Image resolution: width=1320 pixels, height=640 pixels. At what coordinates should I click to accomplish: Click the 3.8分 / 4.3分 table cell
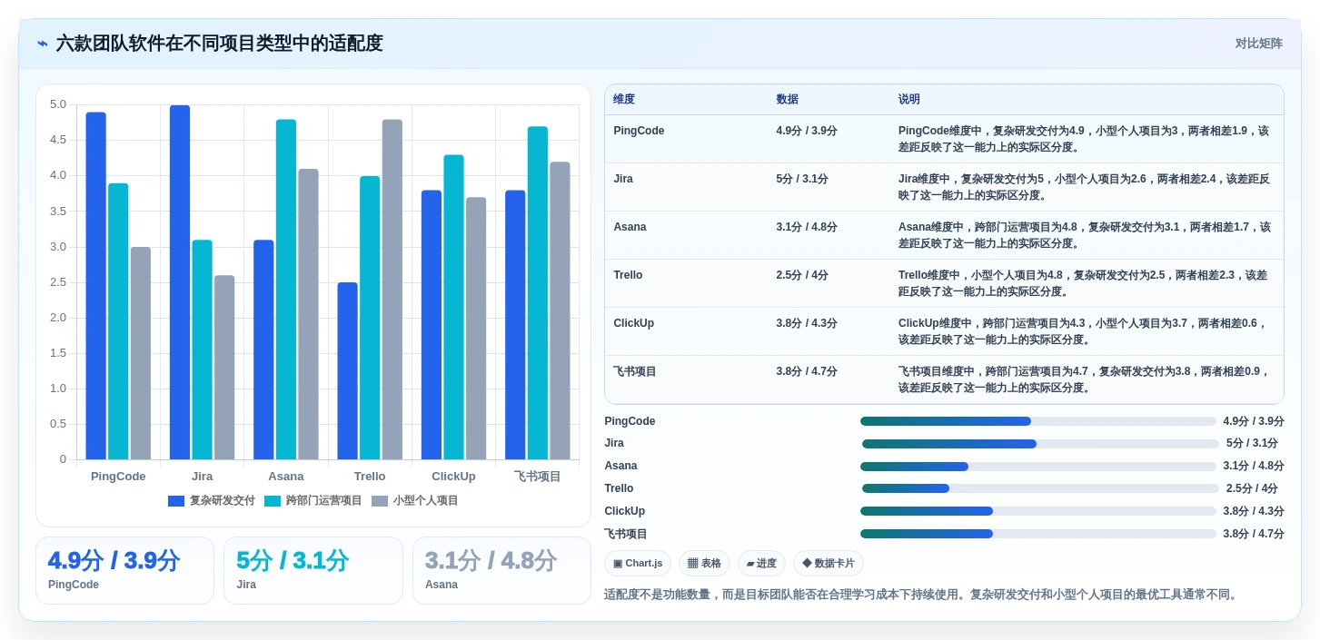[x=807, y=323]
